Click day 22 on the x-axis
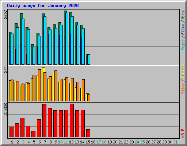This screenshot has height=146, width=187. 126,142
